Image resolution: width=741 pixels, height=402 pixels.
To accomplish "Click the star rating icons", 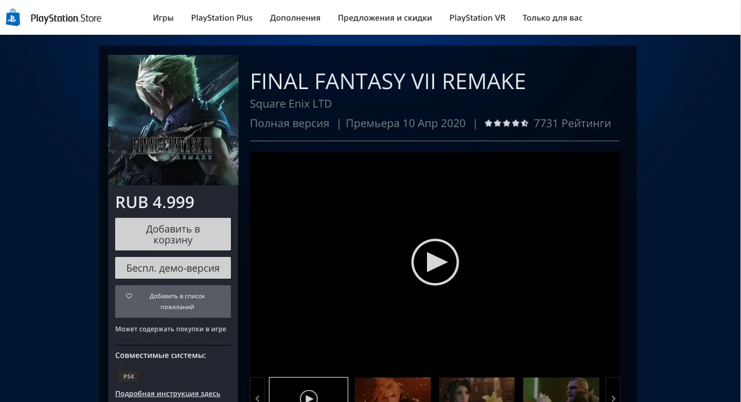I will (x=506, y=123).
